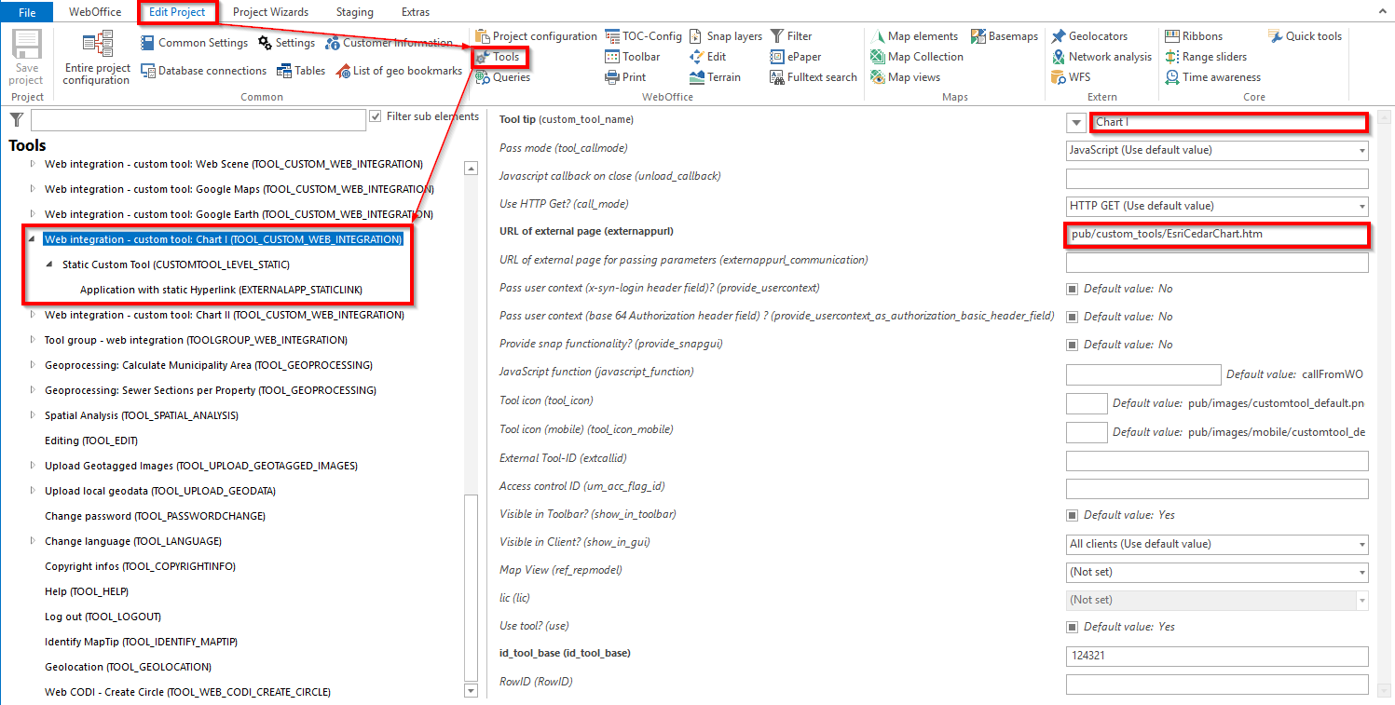Open the List of geo bookmarks
The image size is (1395, 705).
[399, 70]
